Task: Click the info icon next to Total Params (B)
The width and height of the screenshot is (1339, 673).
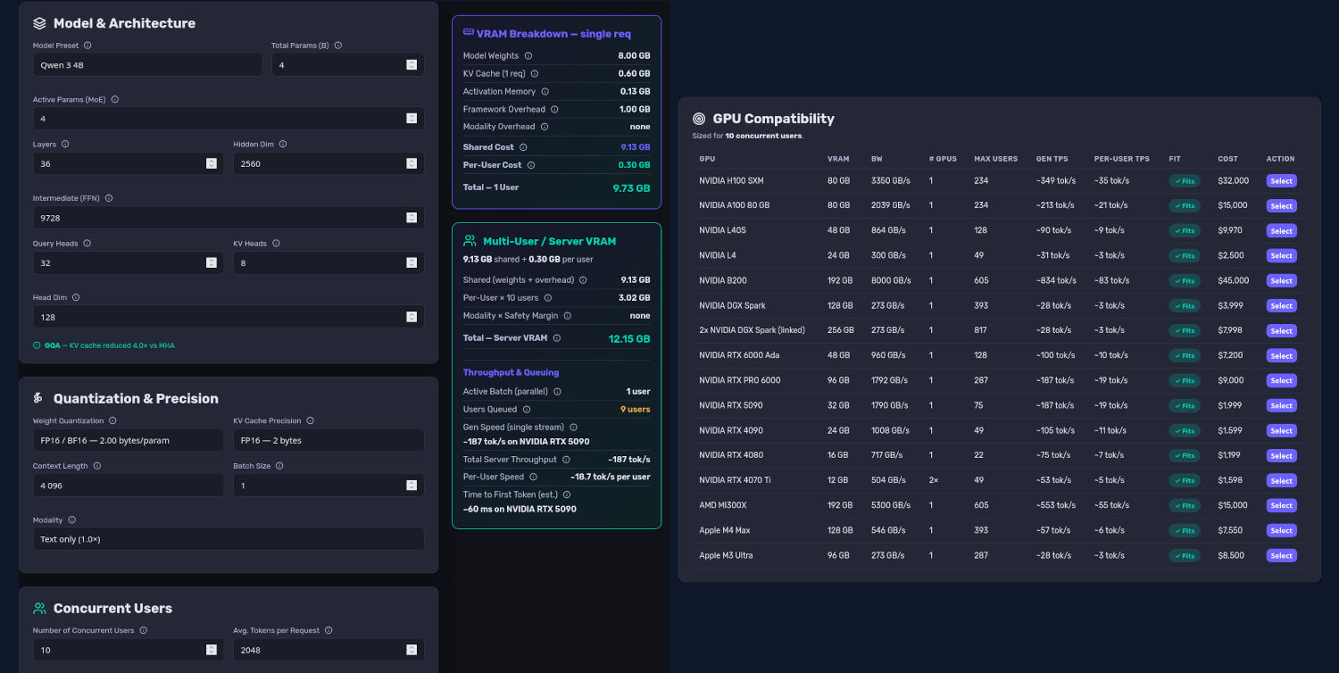Action: tap(338, 46)
